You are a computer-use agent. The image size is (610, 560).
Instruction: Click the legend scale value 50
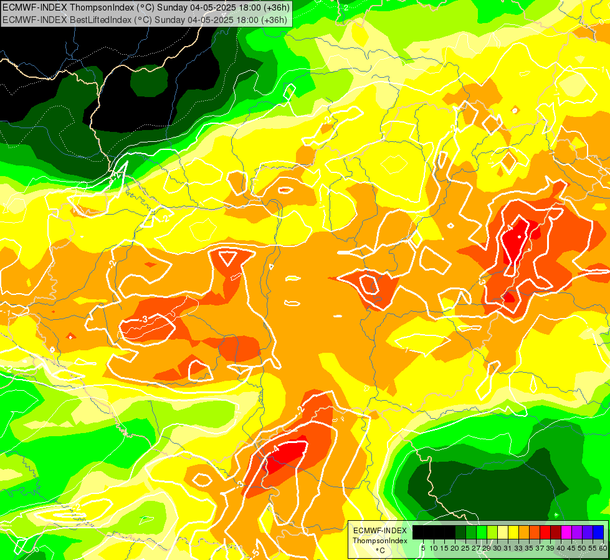coord(581,548)
